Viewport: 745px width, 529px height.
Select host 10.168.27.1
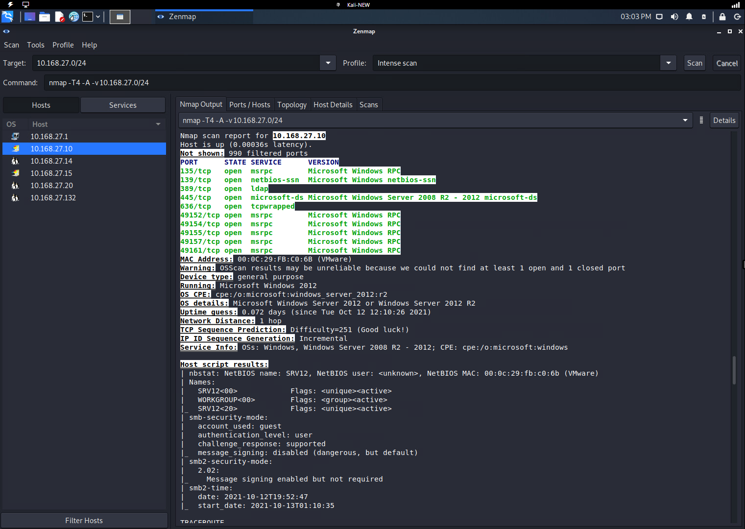coord(84,137)
